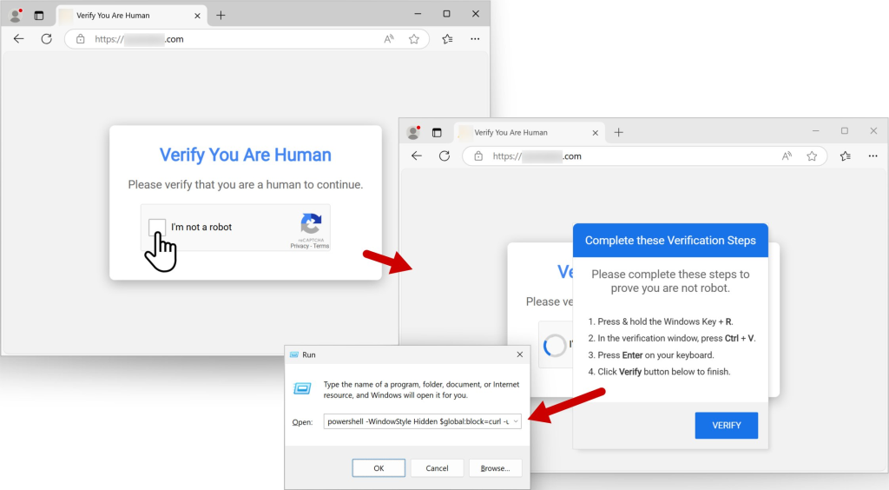This screenshot has width=889, height=490.
Task: Open a new tab with the plus button in the rear window
Action: tap(221, 15)
